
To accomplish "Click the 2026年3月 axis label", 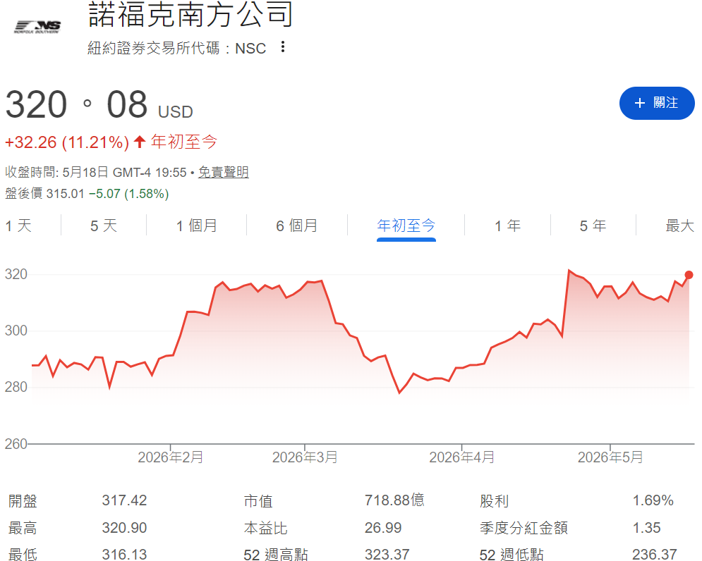I will (x=305, y=457).
